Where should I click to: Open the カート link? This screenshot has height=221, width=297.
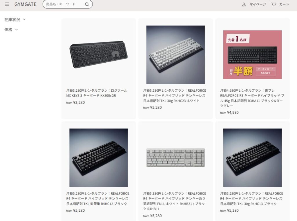[x=284, y=4]
